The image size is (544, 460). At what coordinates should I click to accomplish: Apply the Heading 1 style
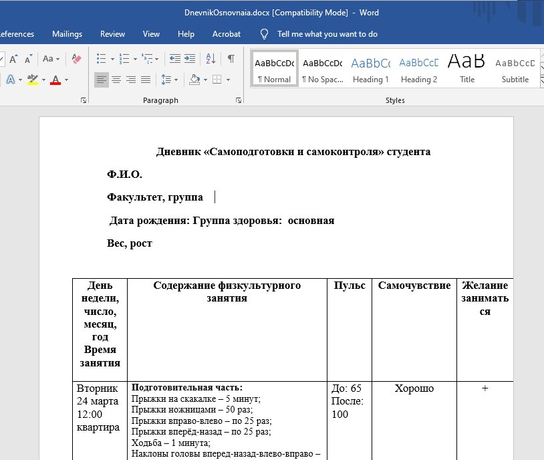[371, 70]
